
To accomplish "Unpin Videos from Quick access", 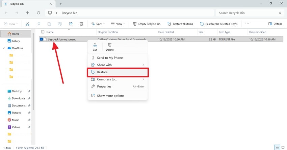I will pos(29,127).
